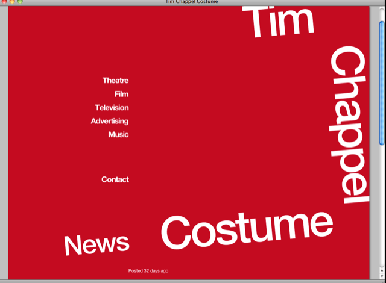This screenshot has width=386, height=283.
Task: Close the window with the red button
Action: click(x=4, y=1)
